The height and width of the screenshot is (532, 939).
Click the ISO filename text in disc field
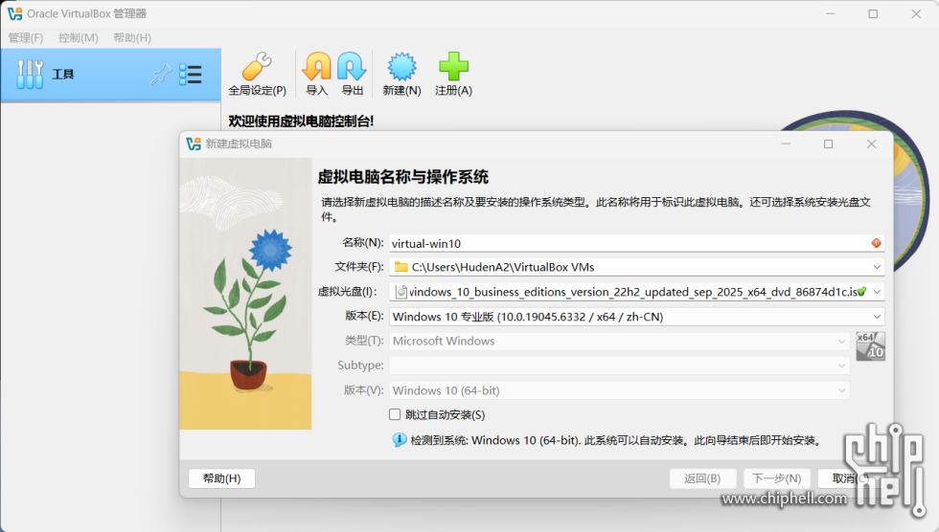633,292
